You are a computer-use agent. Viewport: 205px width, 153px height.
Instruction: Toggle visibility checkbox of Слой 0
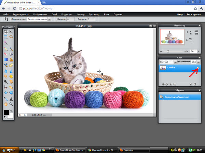click(198, 68)
